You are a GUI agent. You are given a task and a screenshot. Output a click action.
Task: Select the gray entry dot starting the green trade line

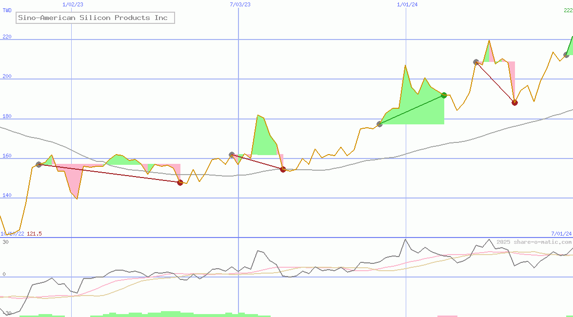tap(379, 124)
